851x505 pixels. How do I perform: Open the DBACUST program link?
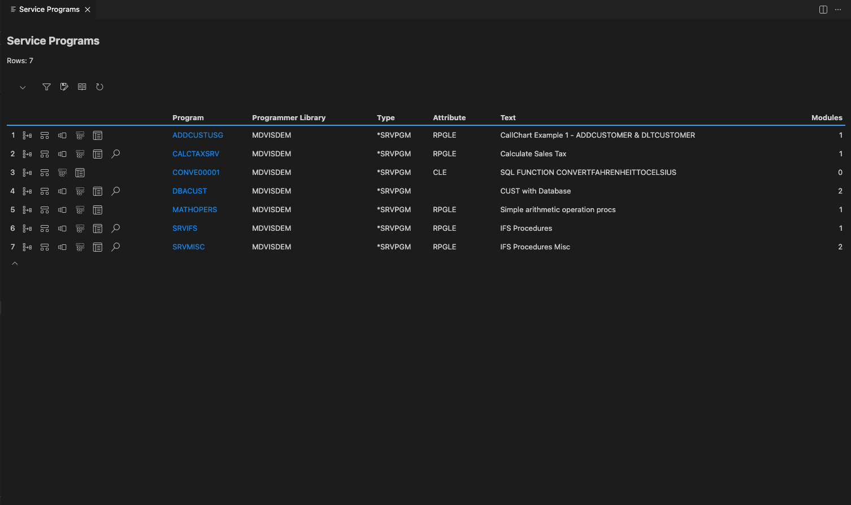point(189,191)
